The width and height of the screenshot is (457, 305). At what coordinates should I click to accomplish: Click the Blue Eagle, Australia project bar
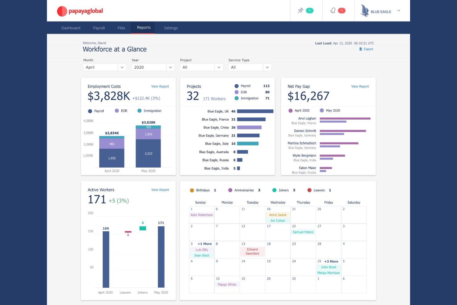click(242, 152)
